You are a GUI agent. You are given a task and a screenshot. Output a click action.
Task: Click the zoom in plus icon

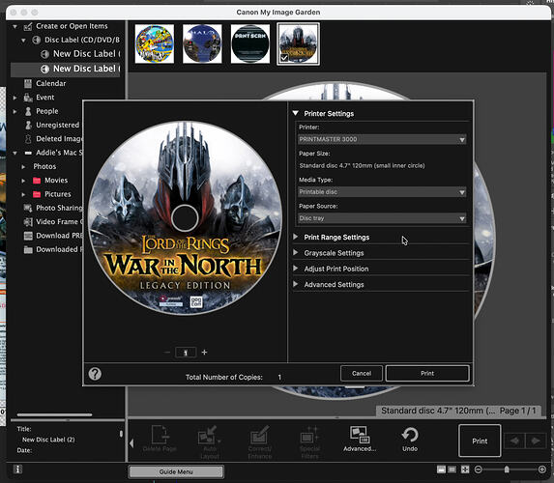coord(542,469)
